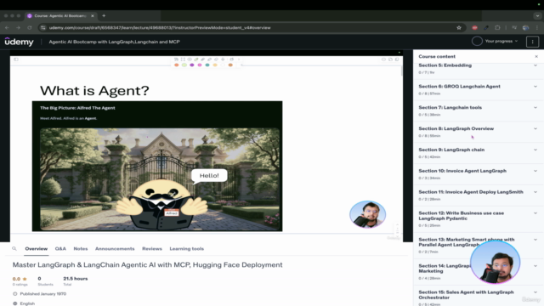Click the 'What is Agent?' slide heading
544x306 pixels.
tap(94, 91)
